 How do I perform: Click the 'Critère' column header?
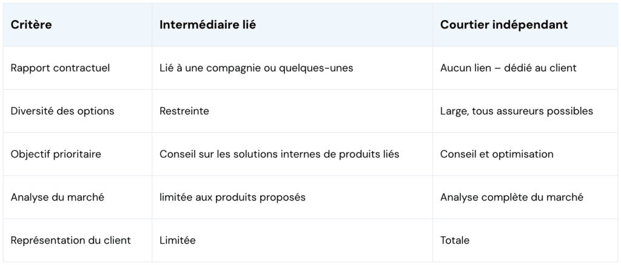(31, 25)
